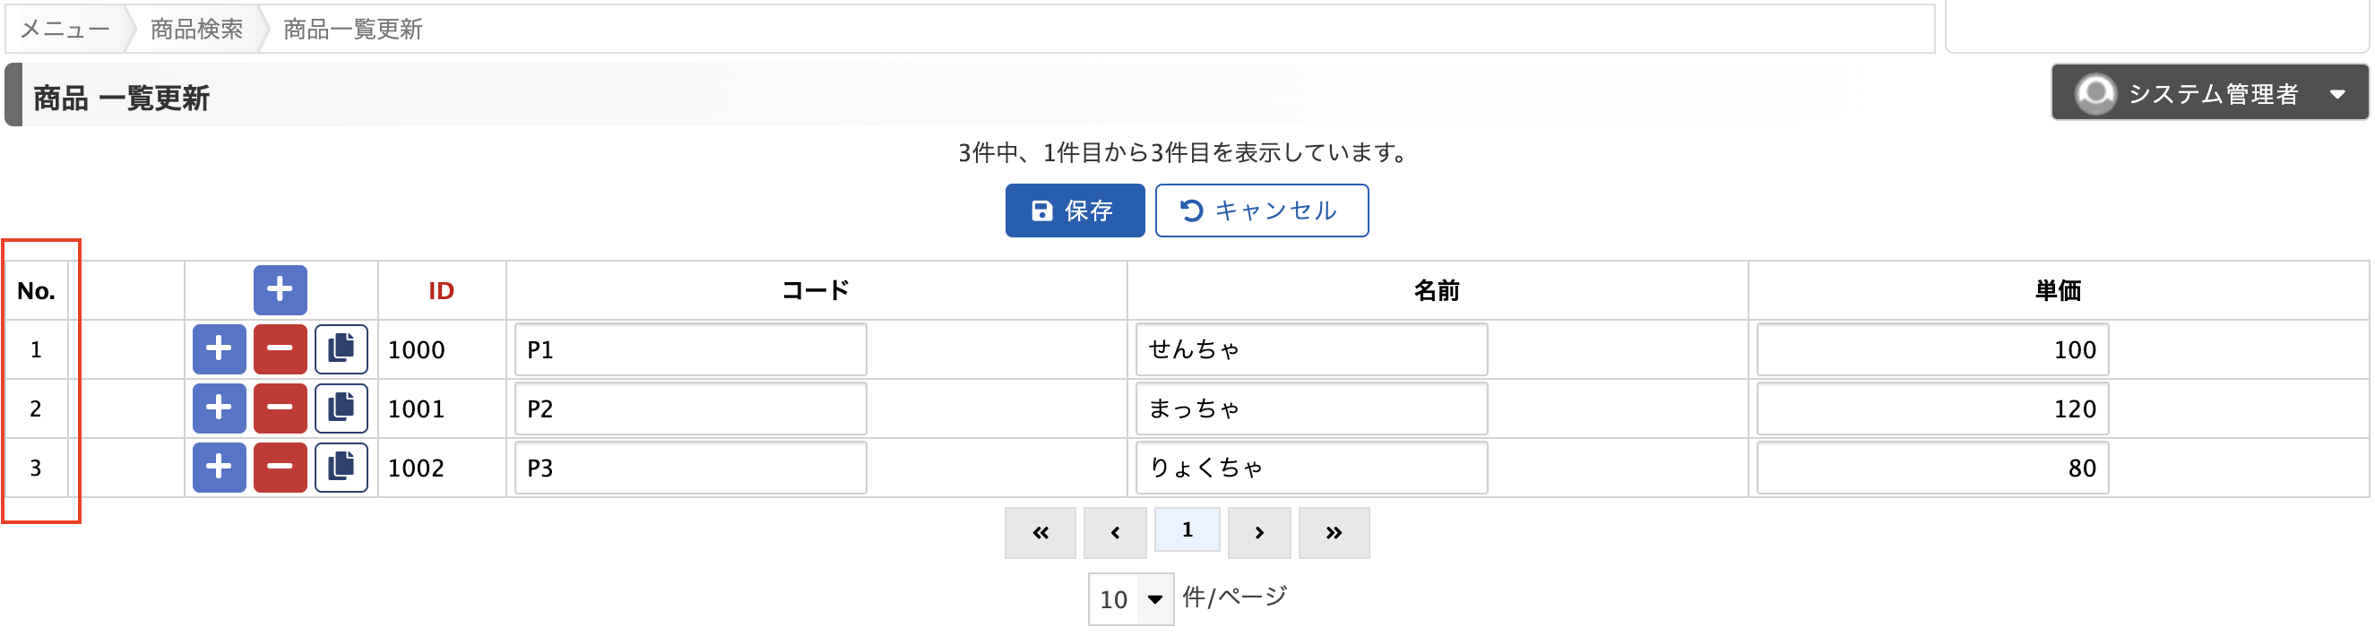The height and width of the screenshot is (636, 2375).
Task: Delete row with ID 1001 using minus icon
Action: [x=281, y=408]
